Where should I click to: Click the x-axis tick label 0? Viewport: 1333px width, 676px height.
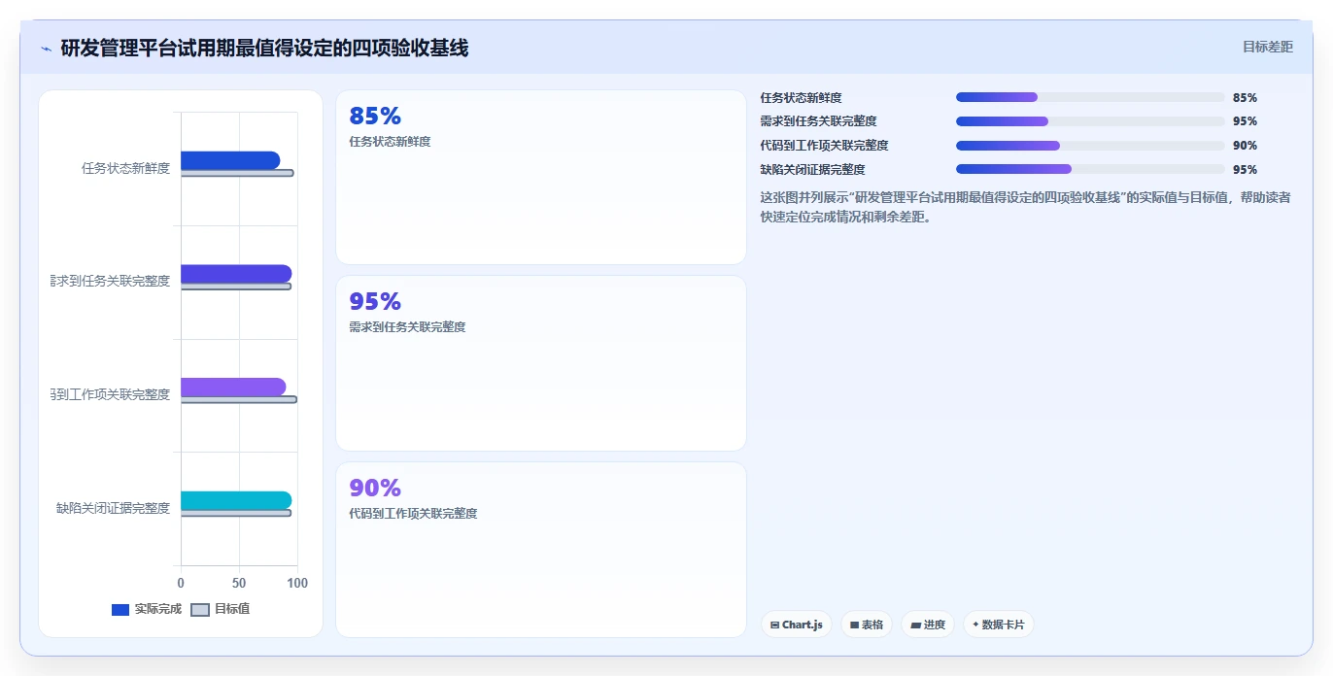point(181,584)
